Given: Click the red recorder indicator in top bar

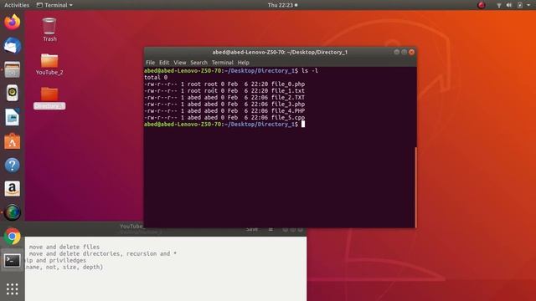Looking at the screenshot, I should pos(482,5).
